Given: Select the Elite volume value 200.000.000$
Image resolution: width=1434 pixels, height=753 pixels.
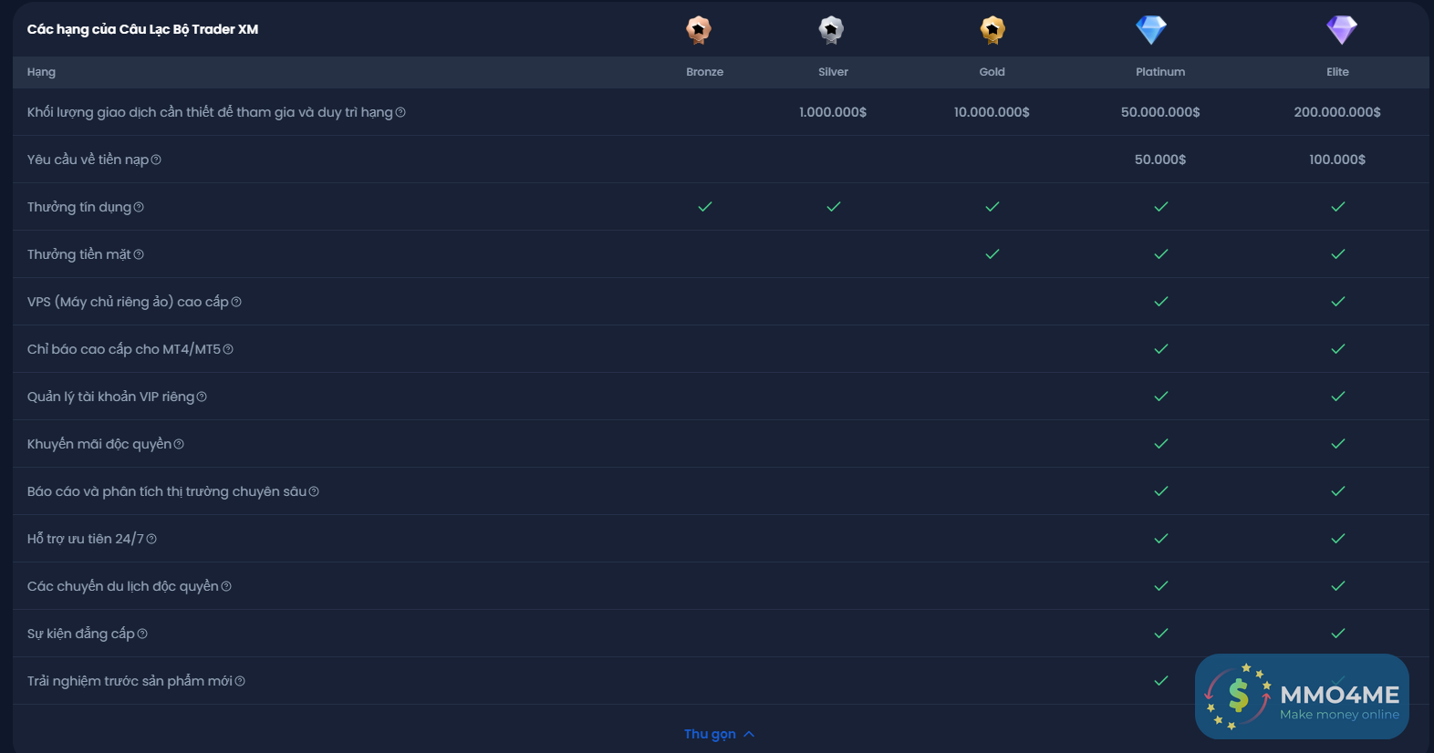Looking at the screenshot, I should click(x=1337, y=112).
